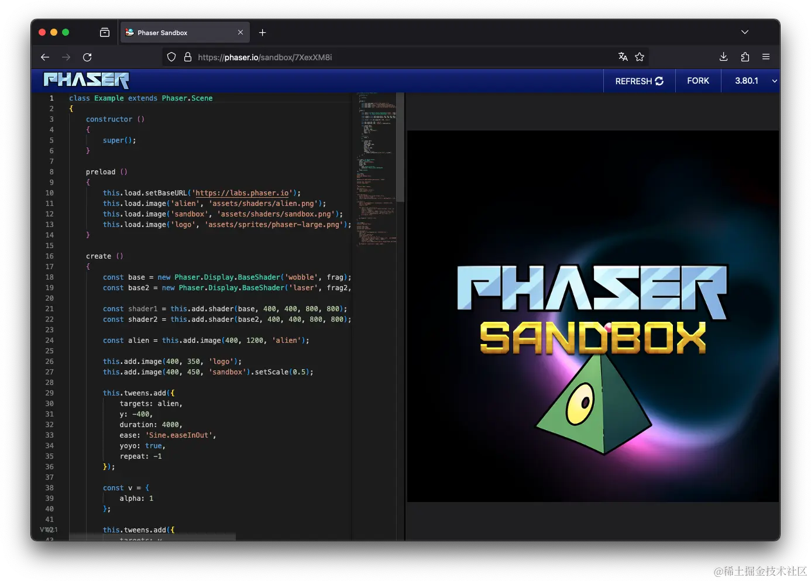This screenshot has height=581, width=811.
Task: Click line number 29 in the gutter
Action: coord(50,393)
